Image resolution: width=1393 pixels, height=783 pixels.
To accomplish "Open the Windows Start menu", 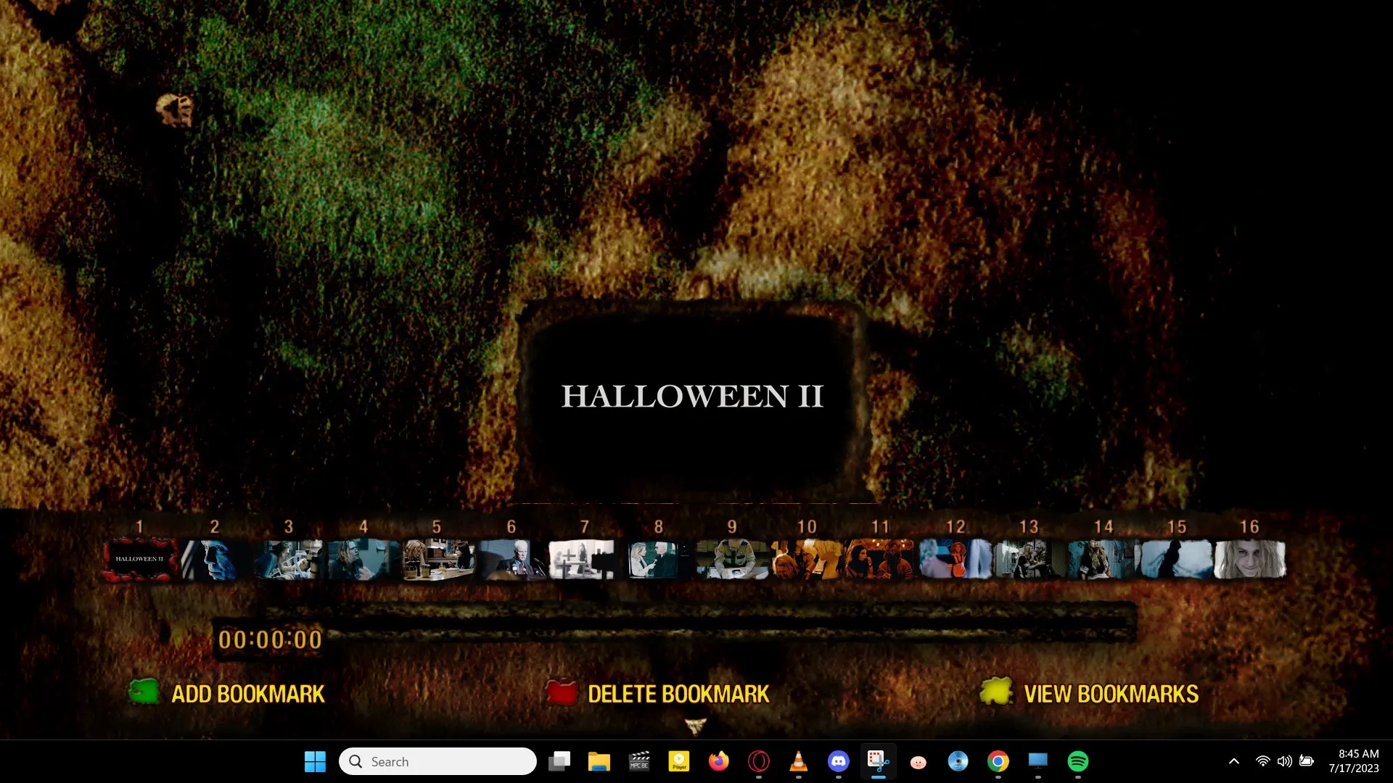I will click(x=315, y=761).
